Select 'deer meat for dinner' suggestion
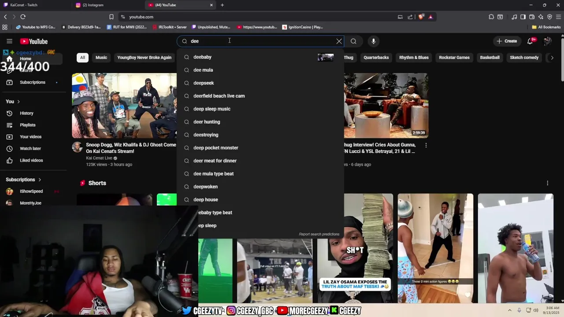 coord(260,161)
